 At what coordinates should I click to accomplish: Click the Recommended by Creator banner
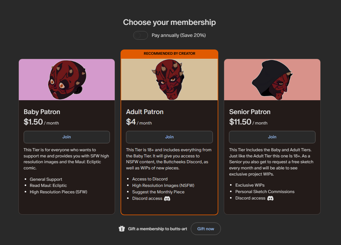tap(169, 53)
